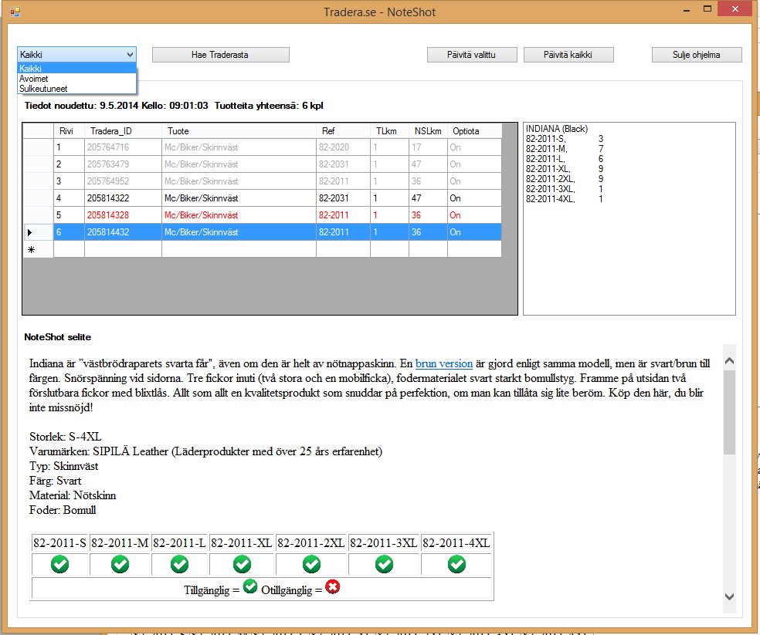Select cell with Tradera ID 205763479
The image size is (760, 635).
[x=123, y=164]
